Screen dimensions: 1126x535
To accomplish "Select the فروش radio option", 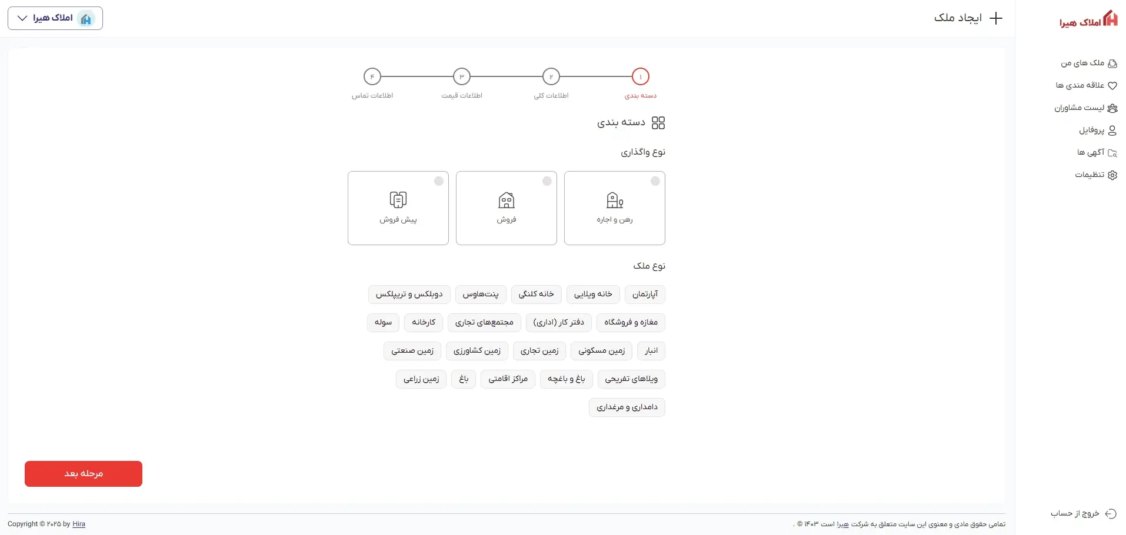I will pos(547,181).
